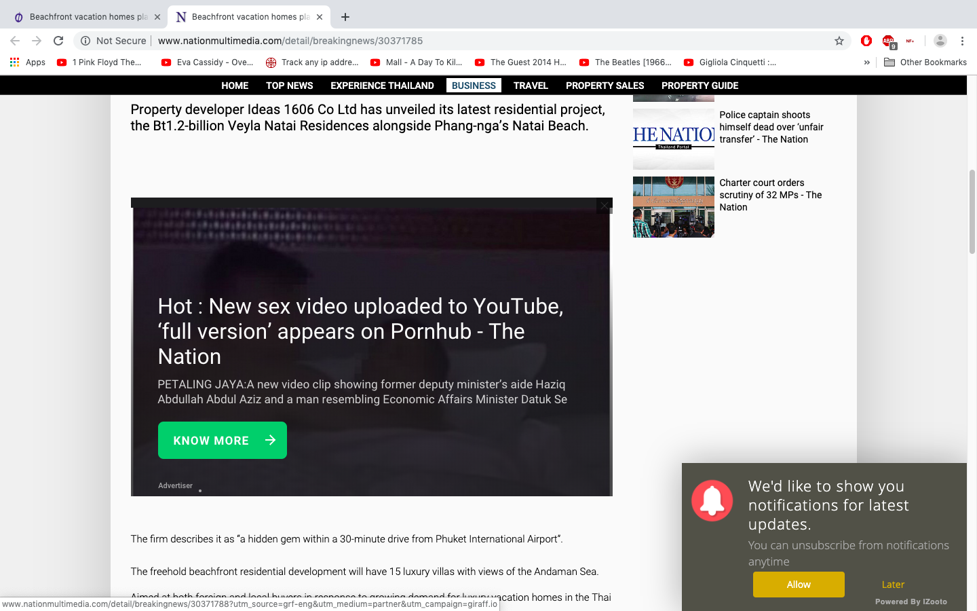977x611 pixels.
Task: Open the Chrome three-dot menu
Action: [x=962, y=41]
